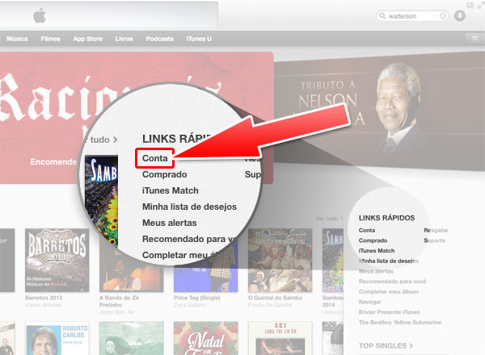Open the list menu icon on the navigation bar
This screenshot has width=485, height=355.
(x=475, y=39)
